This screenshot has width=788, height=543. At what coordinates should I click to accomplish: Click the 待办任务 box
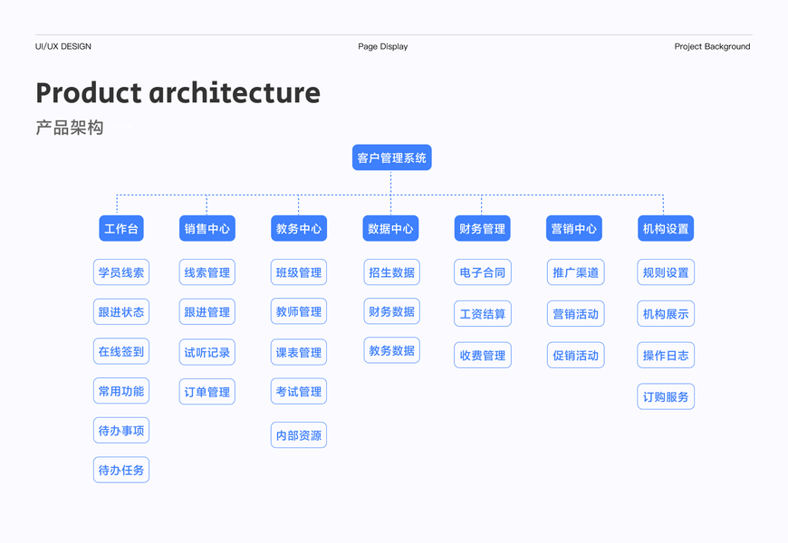(x=121, y=471)
